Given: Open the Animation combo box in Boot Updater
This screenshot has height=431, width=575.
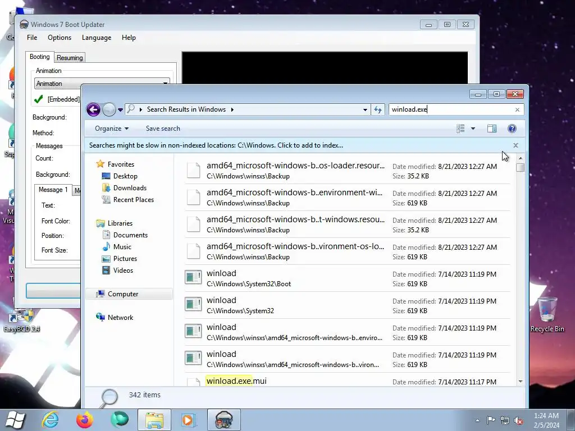Looking at the screenshot, I should coord(102,84).
